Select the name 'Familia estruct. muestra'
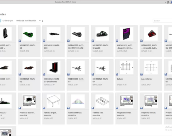172x136 pixels. (x=75, y=114)
